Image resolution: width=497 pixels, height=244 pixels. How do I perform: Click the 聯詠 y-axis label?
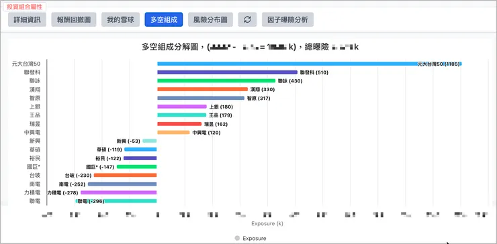pos(35,80)
